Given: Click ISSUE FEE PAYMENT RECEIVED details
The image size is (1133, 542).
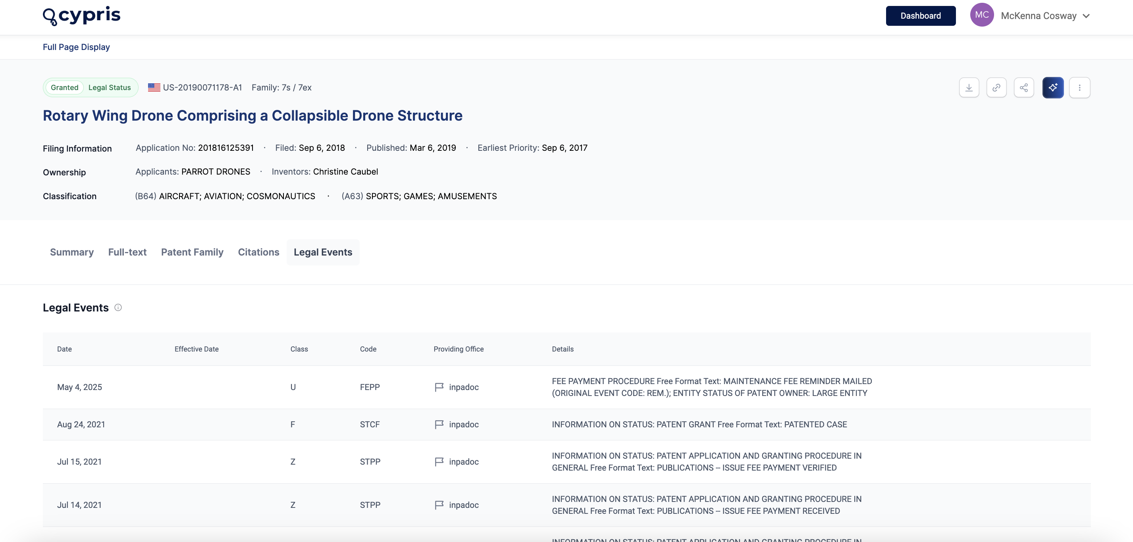Looking at the screenshot, I should click(x=706, y=505).
